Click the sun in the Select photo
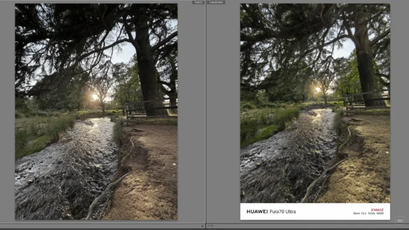This screenshot has height=230, width=409. tap(94, 97)
